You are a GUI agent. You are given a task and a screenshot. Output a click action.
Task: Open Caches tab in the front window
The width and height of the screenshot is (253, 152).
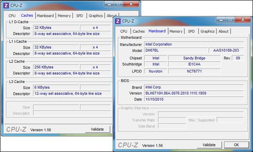click(x=139, y=31)
